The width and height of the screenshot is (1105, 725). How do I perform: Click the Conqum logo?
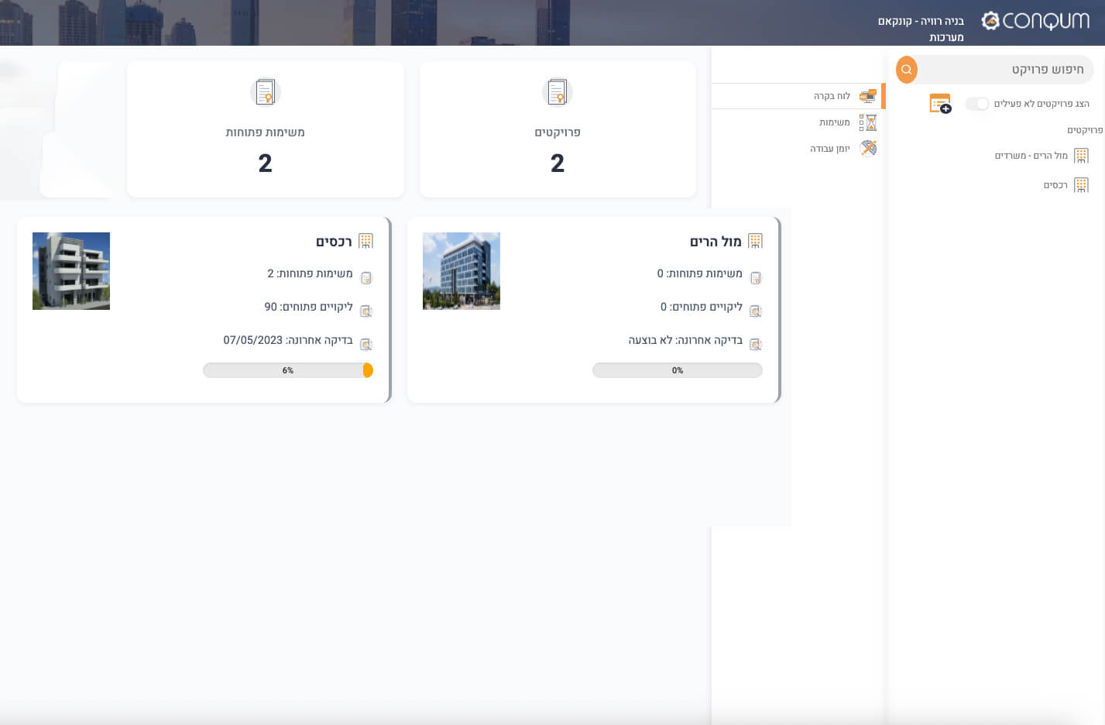tap(1035, 21)
